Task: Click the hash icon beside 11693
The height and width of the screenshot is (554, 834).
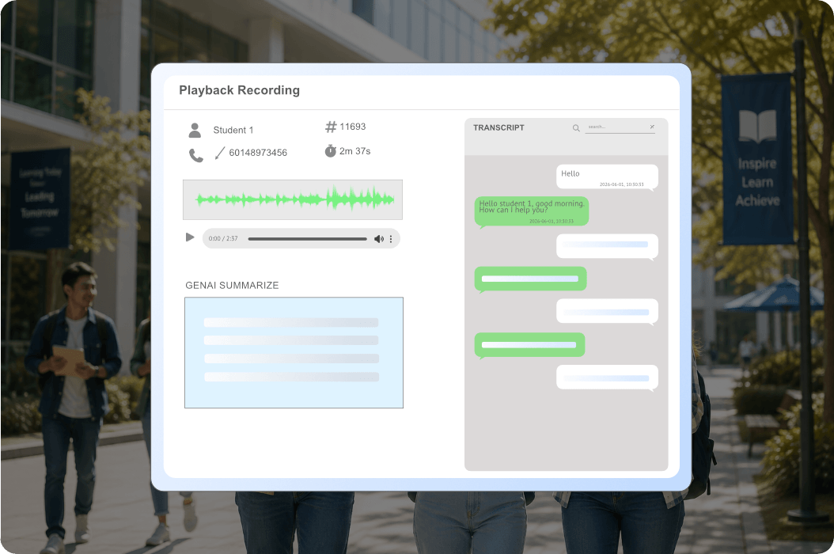Action: coord(331,127)
